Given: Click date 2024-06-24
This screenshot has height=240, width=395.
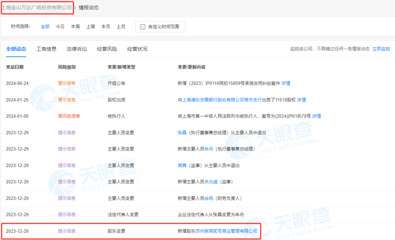Looking at the screenshot, I should click(x=17, y=84).
